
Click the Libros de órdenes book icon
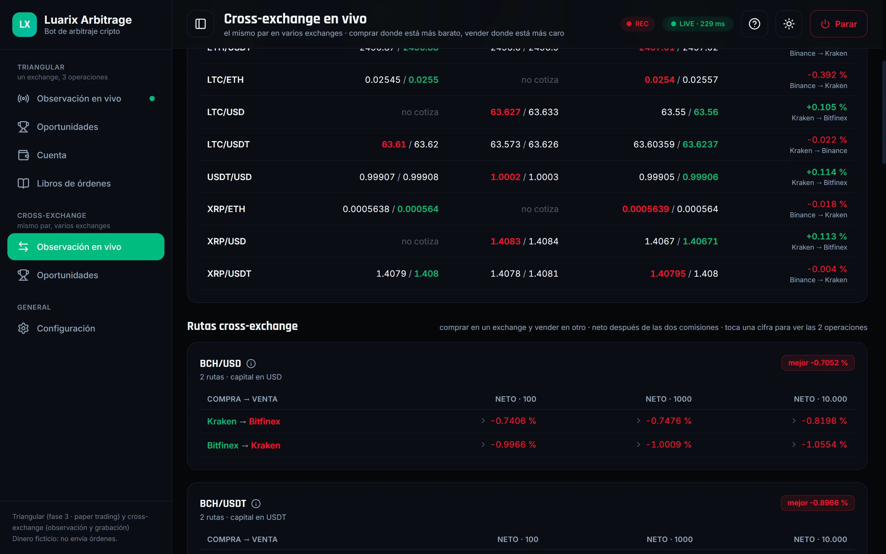click(23, 183)
